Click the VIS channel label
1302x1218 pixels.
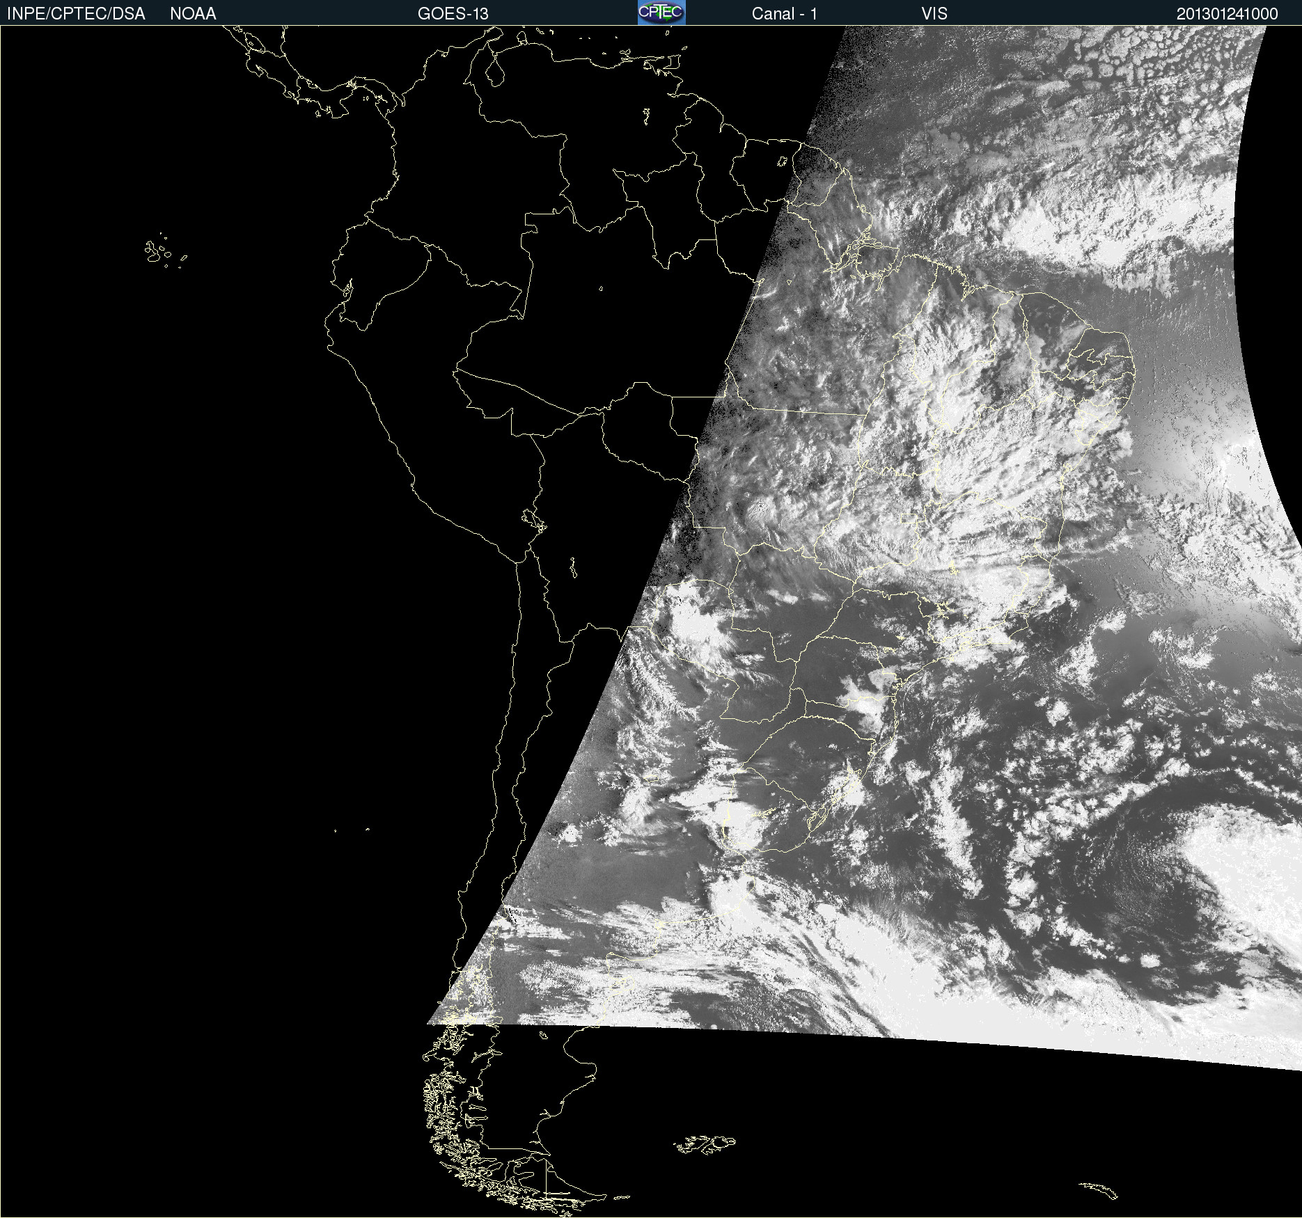(x=934, y=14)
